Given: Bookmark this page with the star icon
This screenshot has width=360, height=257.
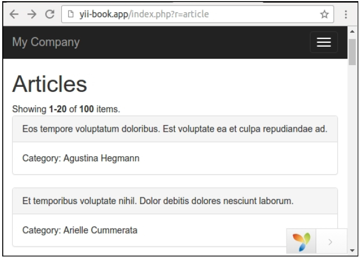Looking at the screenshot, I should [x=324, y=14].
